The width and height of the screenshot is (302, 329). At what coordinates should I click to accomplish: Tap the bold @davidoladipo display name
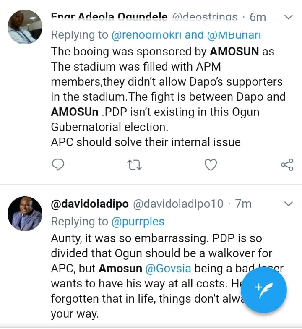[89, 204]
